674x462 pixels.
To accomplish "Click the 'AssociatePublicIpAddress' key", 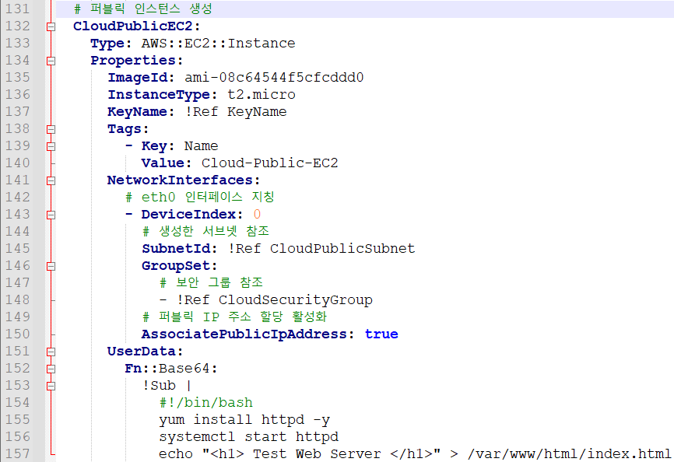I will pyautogui.click(x=244, y=334).
